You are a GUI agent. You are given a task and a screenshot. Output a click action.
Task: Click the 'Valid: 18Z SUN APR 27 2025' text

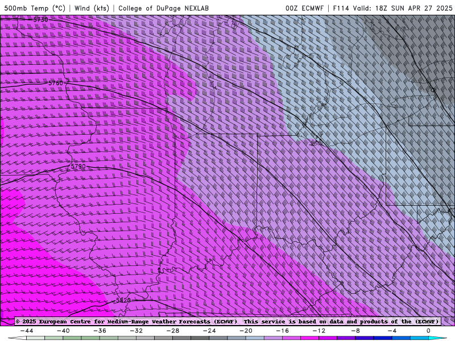pyautogui.click(x=403, y=8)
